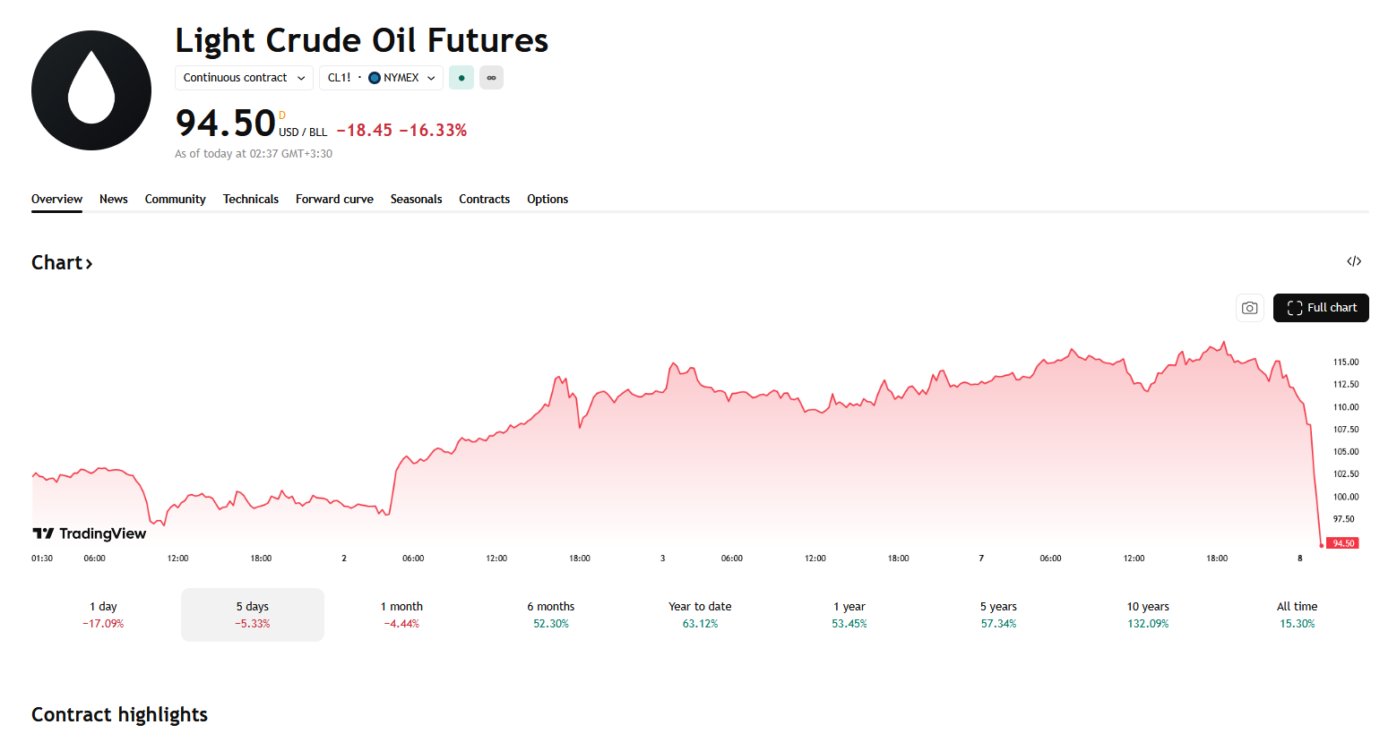This screenshot has height=742, width=1397.
Task: Open the CL1! NYMEX symbol dropdown
Action: [x=381, y=78]
